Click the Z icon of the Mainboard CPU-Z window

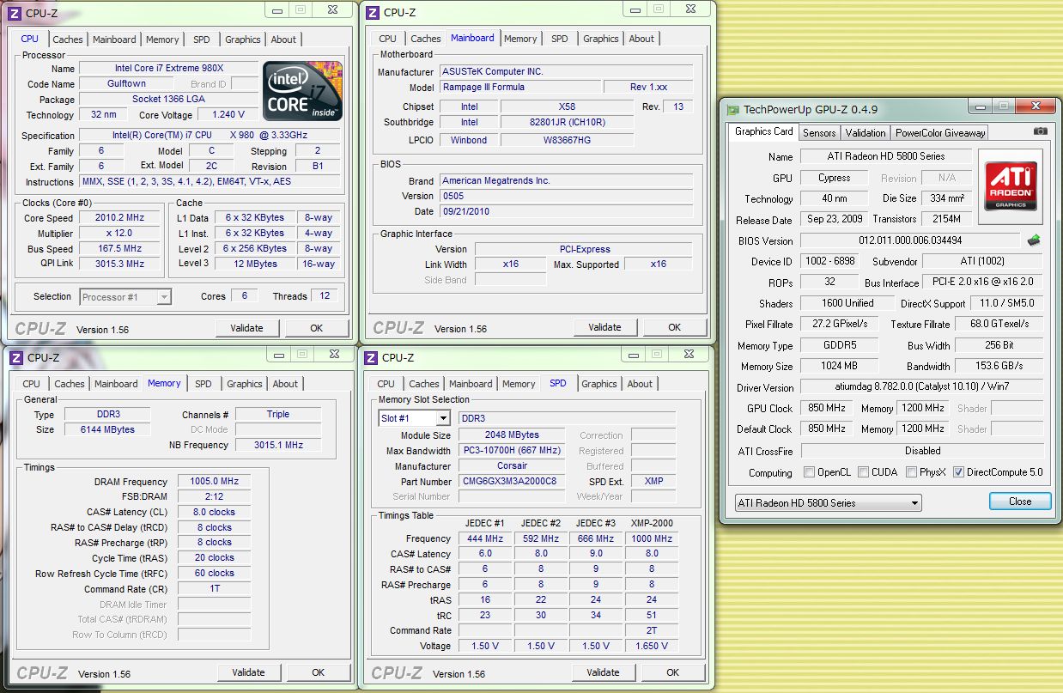(x=372, y=12)
